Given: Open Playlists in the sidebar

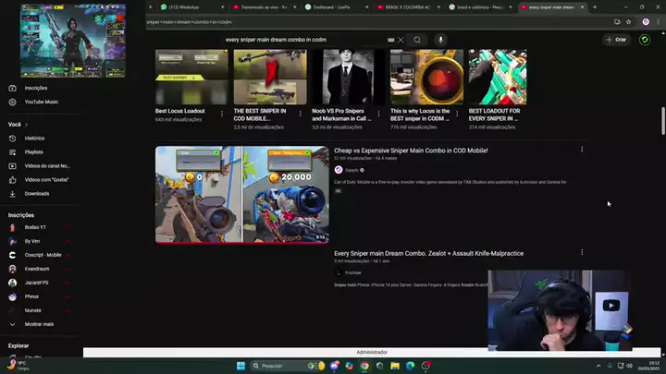Looking at the screenshot, I should coord(34,151).
